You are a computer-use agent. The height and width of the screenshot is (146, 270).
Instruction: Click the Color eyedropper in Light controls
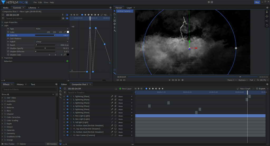pyautogui.click(x=65, y=32)
